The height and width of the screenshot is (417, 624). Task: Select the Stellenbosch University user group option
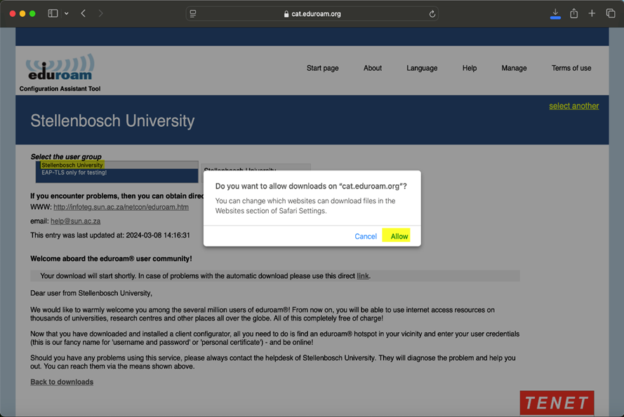coord(72,165)
